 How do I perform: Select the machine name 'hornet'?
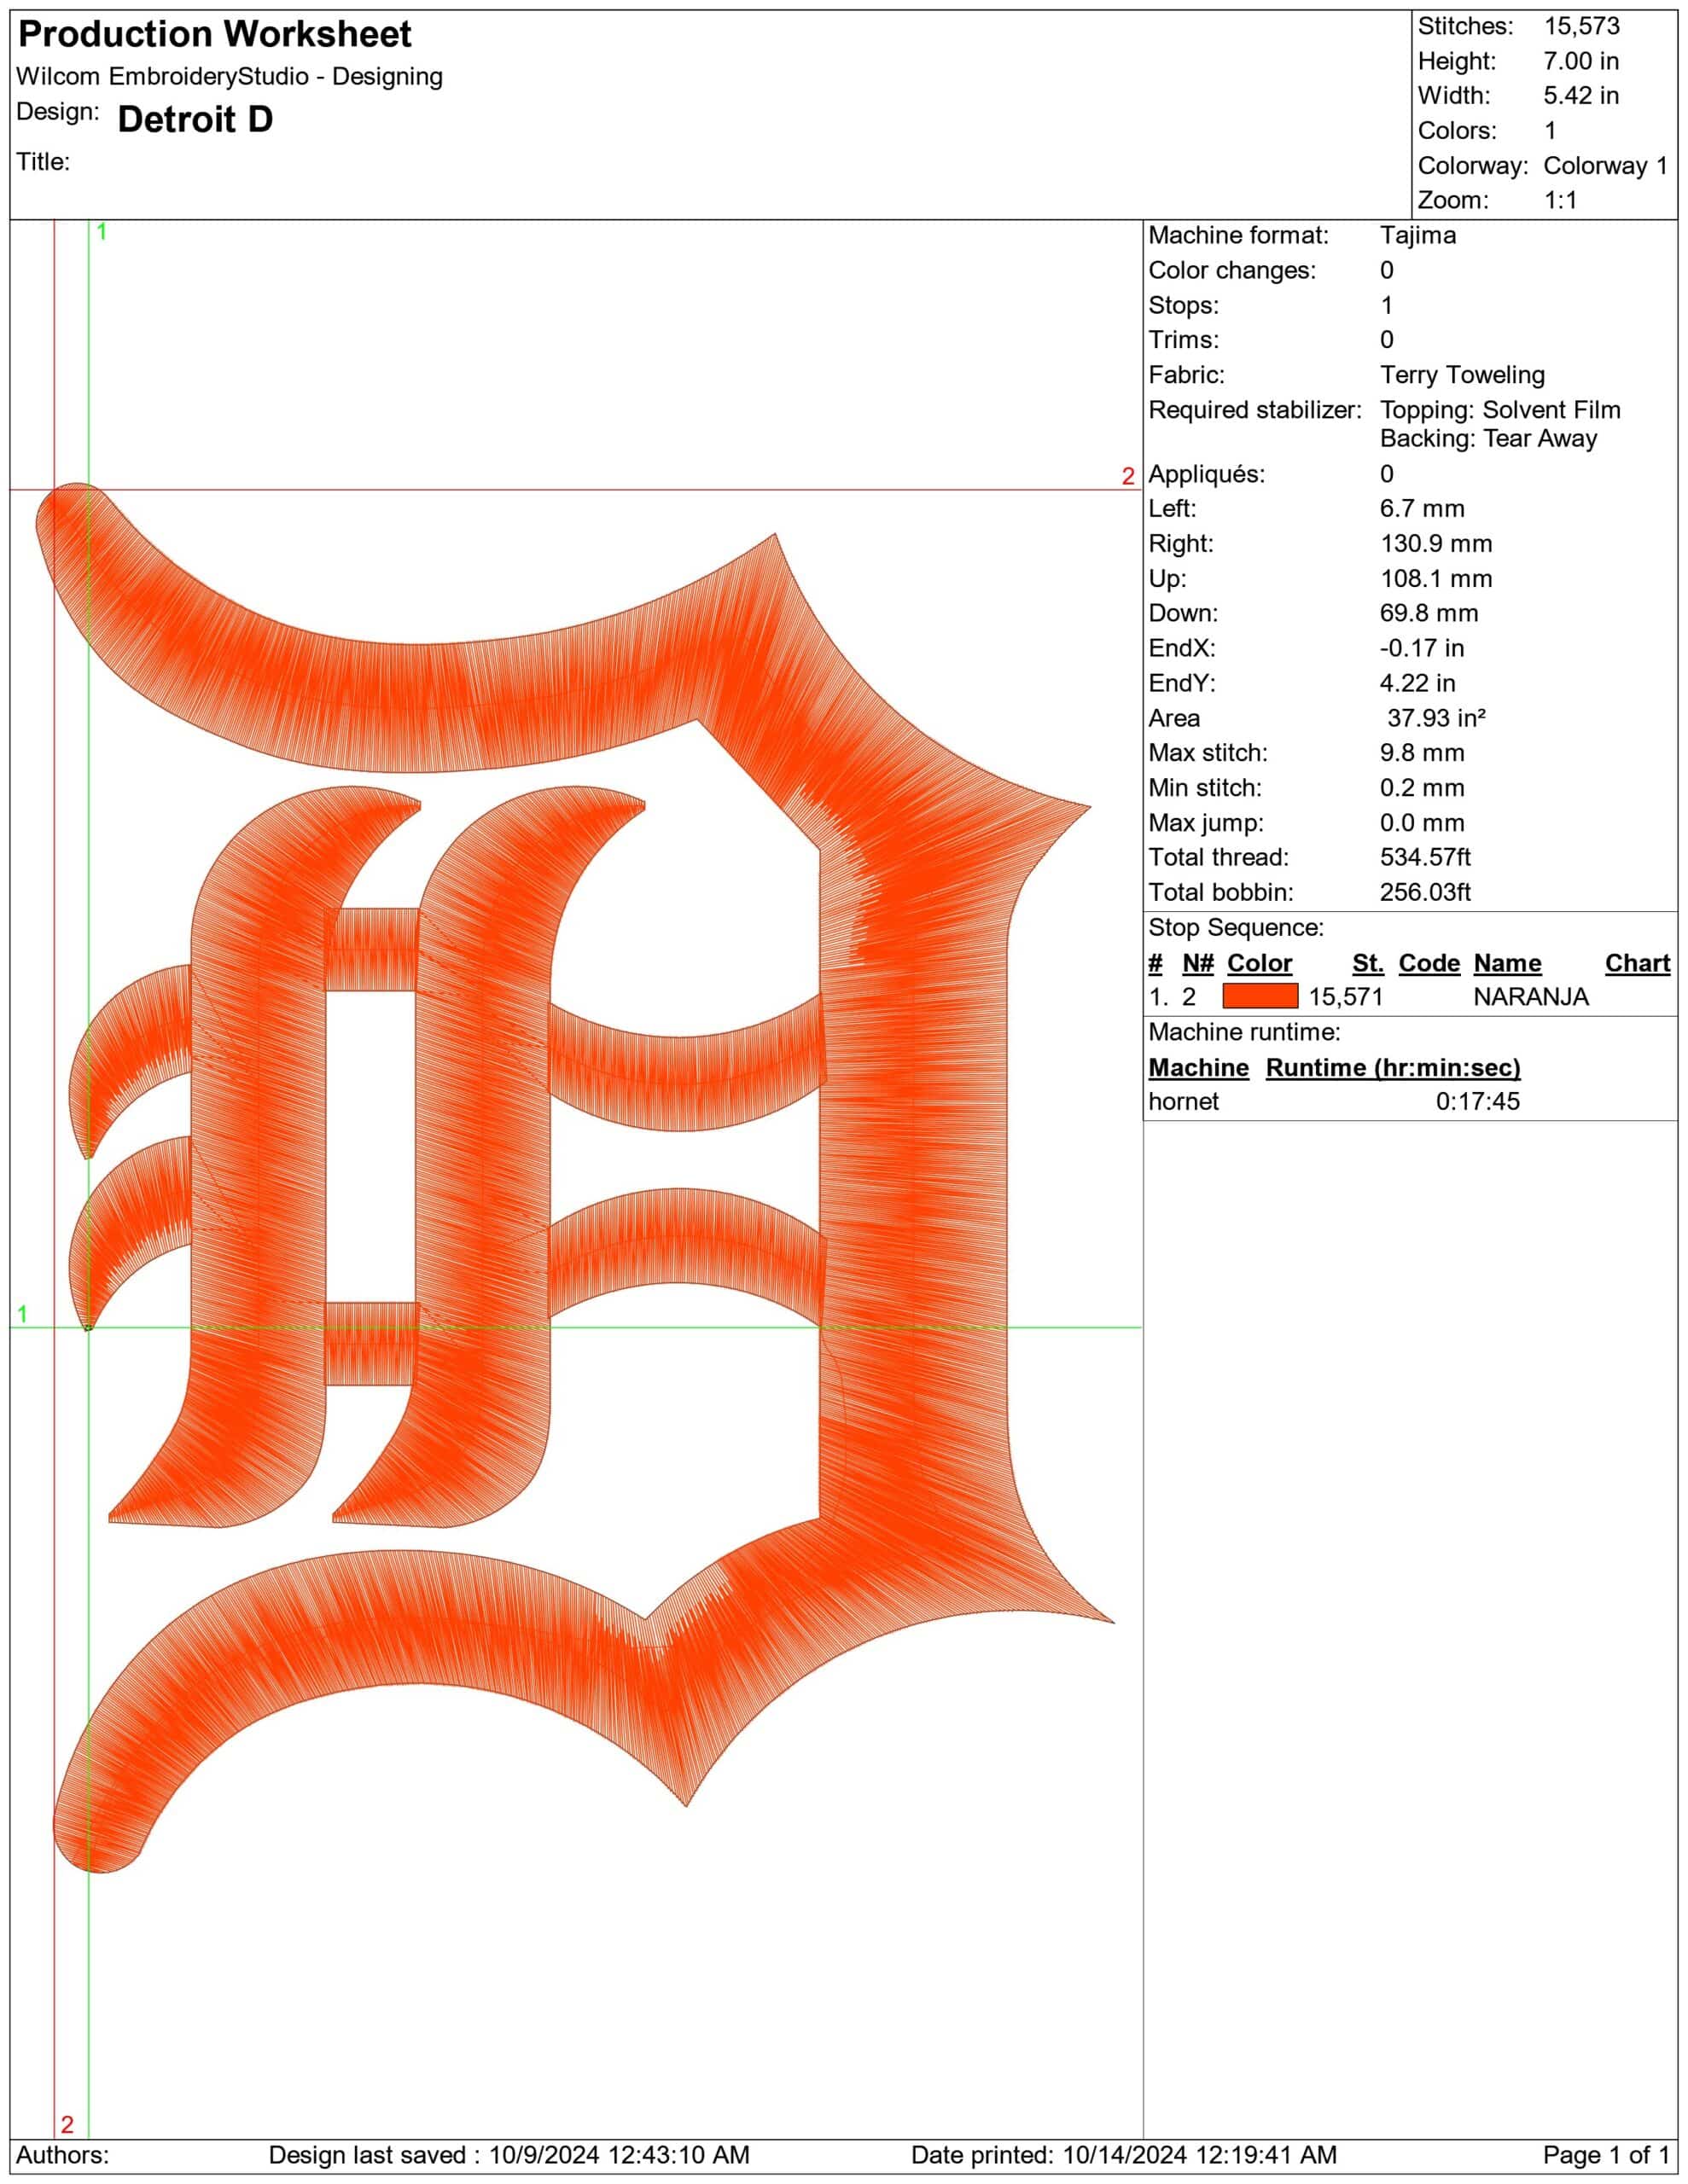[x=1184, y=1102]
